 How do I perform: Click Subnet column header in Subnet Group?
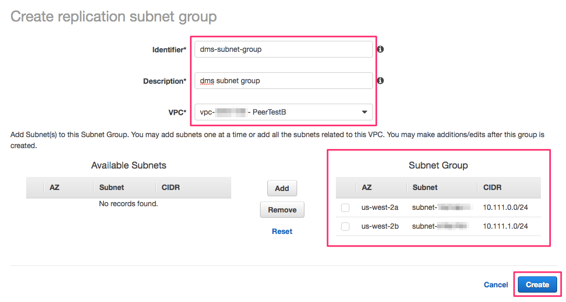coord(425,187)
